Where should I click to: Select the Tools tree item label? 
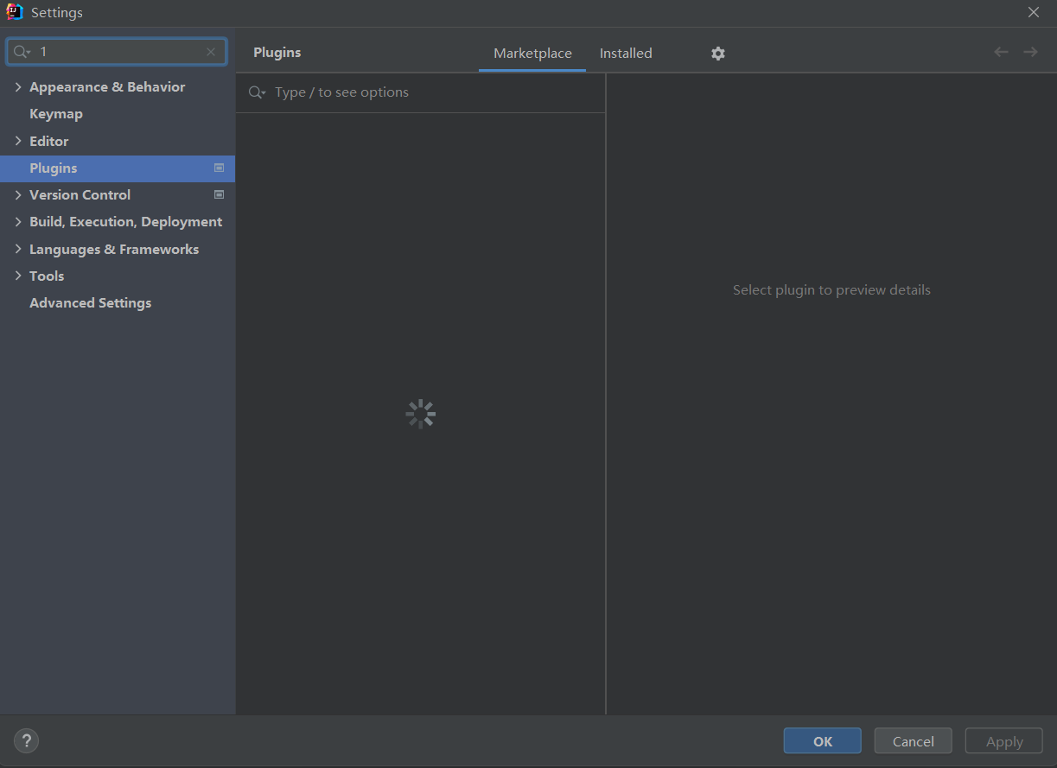click(x=47, y=276)
